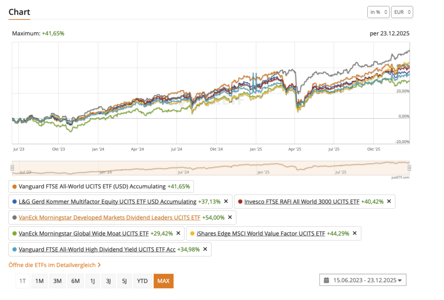Click the justETF.com chart credit
444x300 pixels.
tap(400, 177)
